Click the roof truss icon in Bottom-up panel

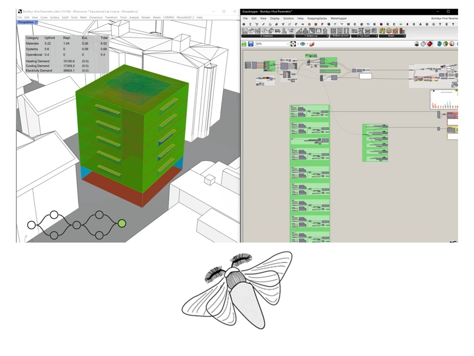306,31
